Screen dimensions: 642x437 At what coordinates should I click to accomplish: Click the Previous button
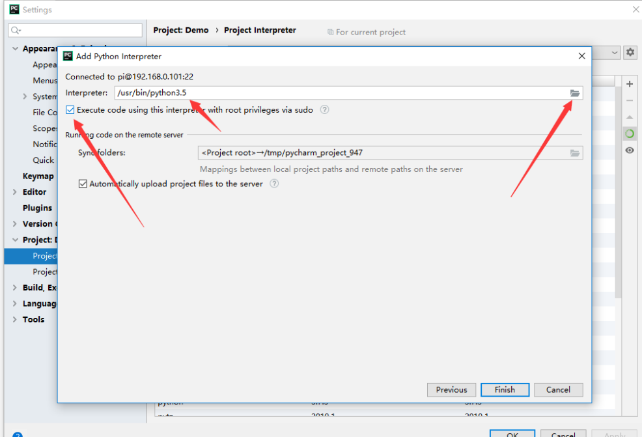coord(451,390)
